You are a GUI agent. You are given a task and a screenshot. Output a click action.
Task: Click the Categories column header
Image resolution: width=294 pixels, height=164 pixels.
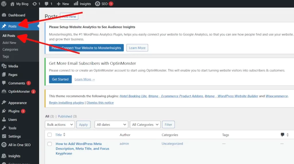(170, 135)
